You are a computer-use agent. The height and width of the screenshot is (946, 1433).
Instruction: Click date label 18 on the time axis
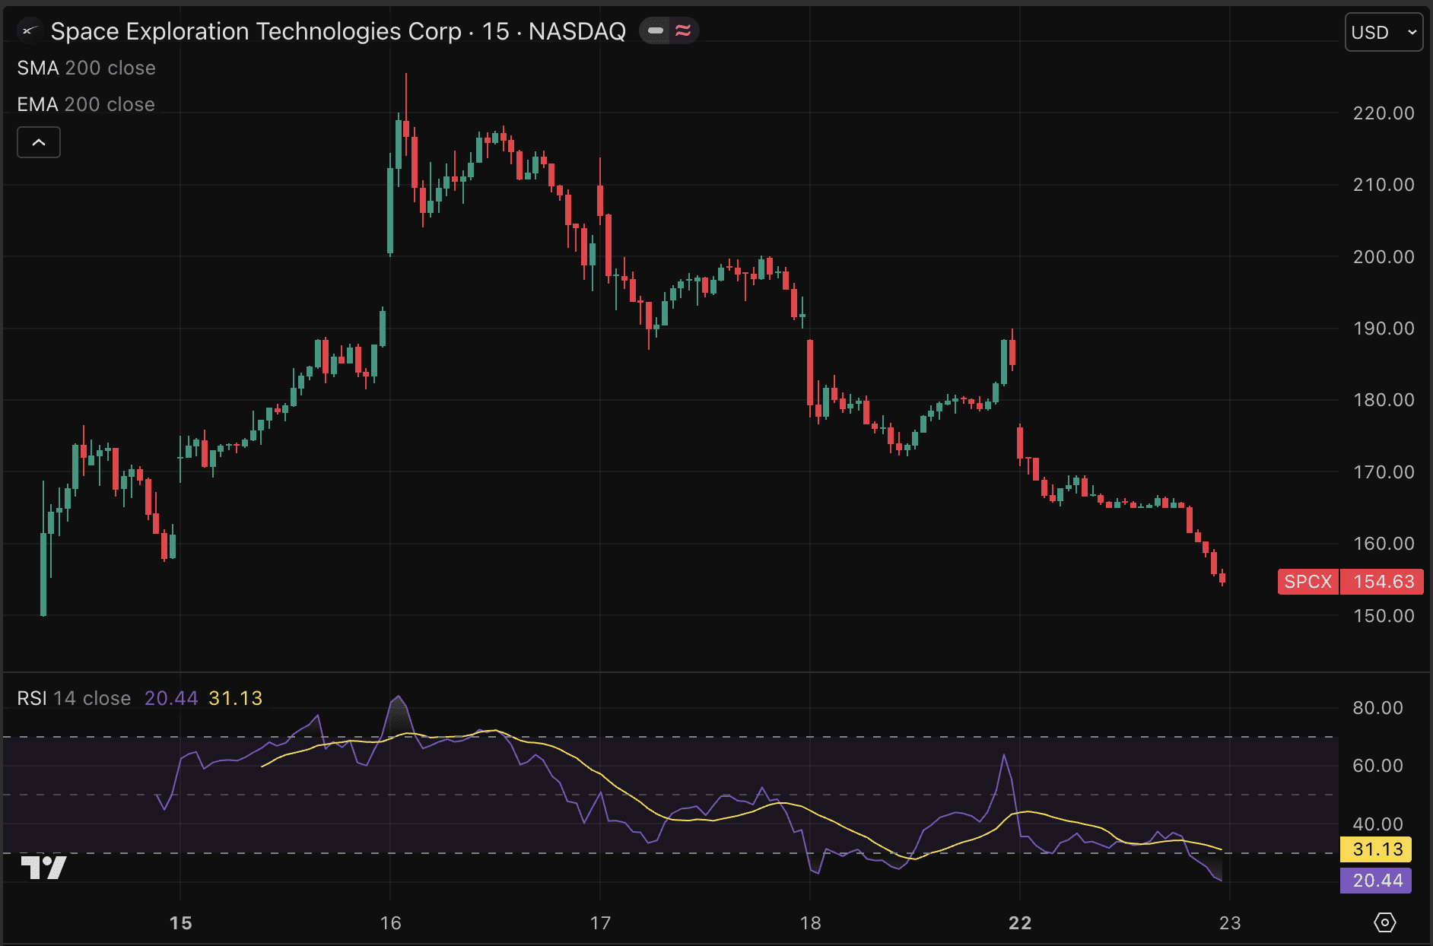point(810,923)
